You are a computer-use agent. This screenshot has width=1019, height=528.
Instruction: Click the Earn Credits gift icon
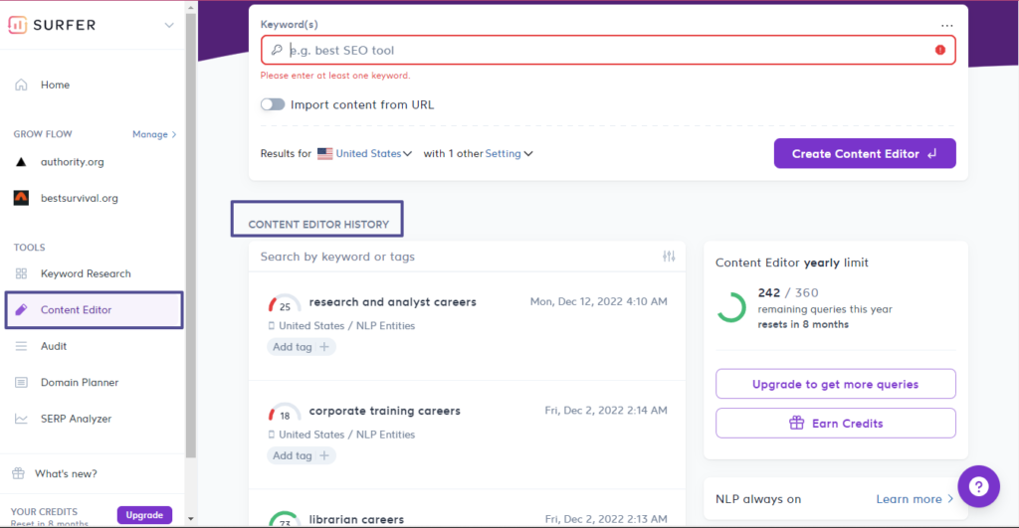(x=797, y=423)
